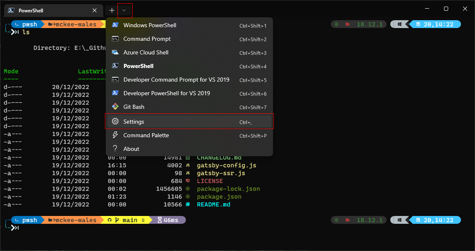
Task: Click the Git Bash diamond icon
Action: click(x=115, y=107)
